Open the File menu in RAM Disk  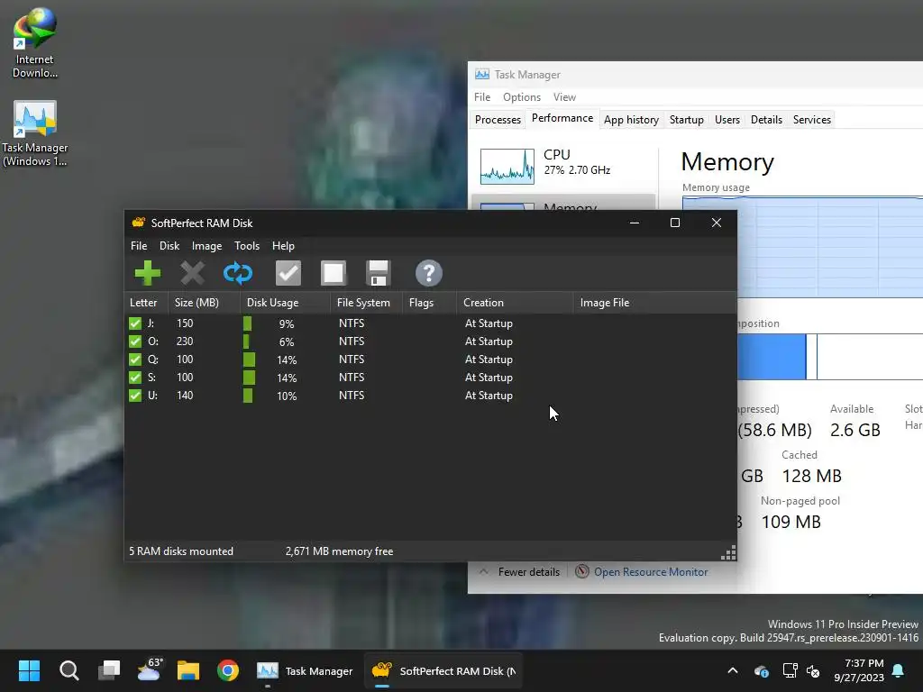click(x=139, y=246)
